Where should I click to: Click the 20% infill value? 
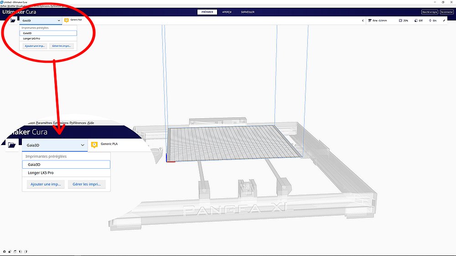(x=406, y=20)
